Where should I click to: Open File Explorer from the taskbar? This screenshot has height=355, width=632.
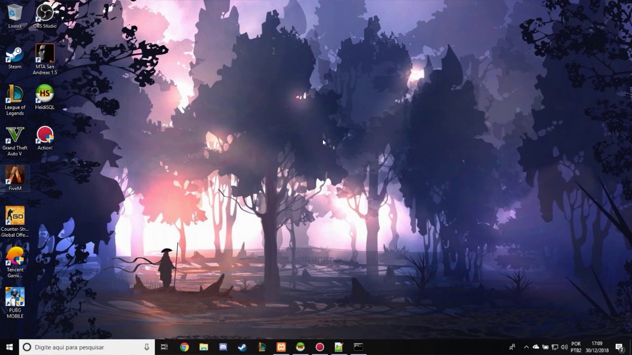203,347
